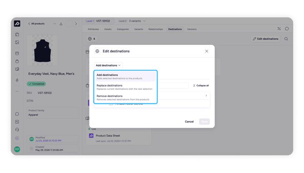Click the comment bubble icon at top right
The image size is (304, 173).
click(287, 29)
